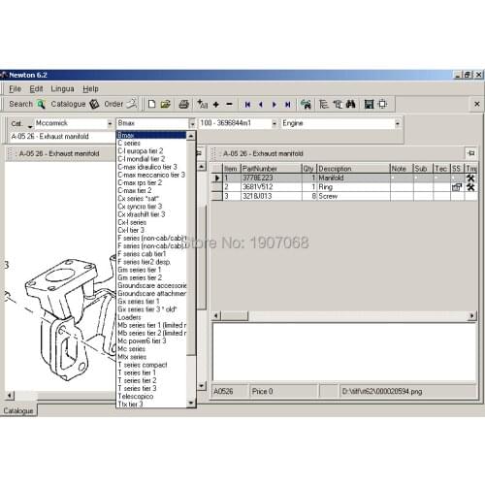Click the plus add icon

click(216, 104)
